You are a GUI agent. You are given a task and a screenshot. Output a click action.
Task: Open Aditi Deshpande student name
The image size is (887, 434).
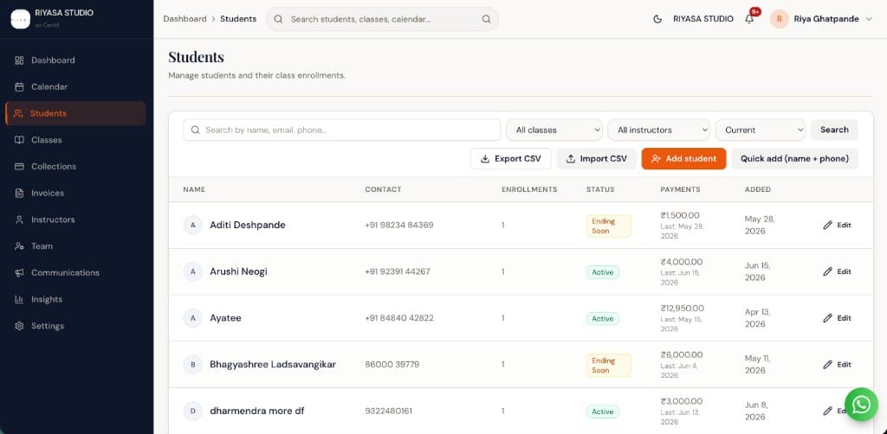pos(247,225)
